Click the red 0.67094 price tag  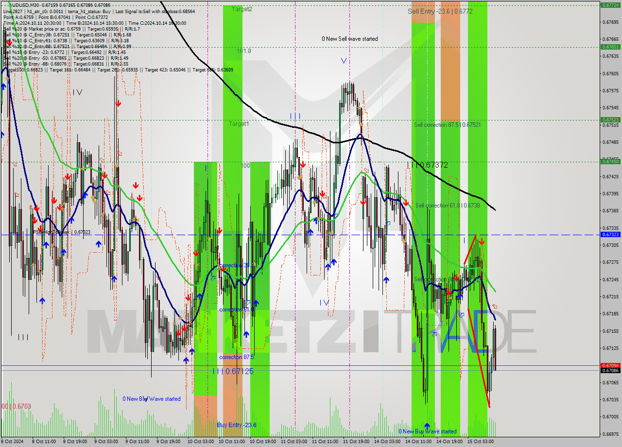[610, 365]
